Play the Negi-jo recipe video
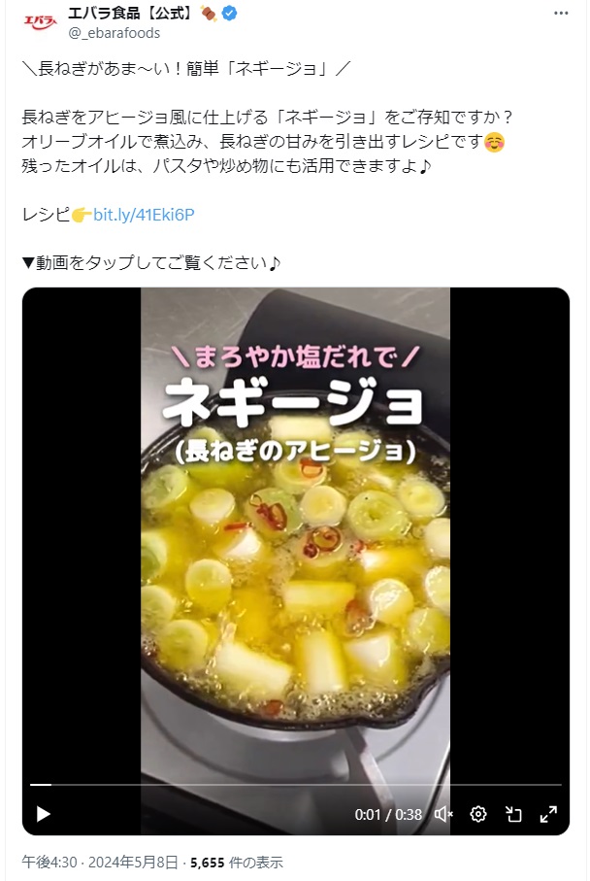The width and height of the screenshot is (590, 881). tap(44, 814)
